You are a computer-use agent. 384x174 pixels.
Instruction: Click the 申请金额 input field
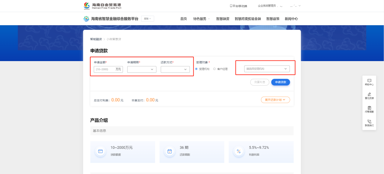point(105,69)
